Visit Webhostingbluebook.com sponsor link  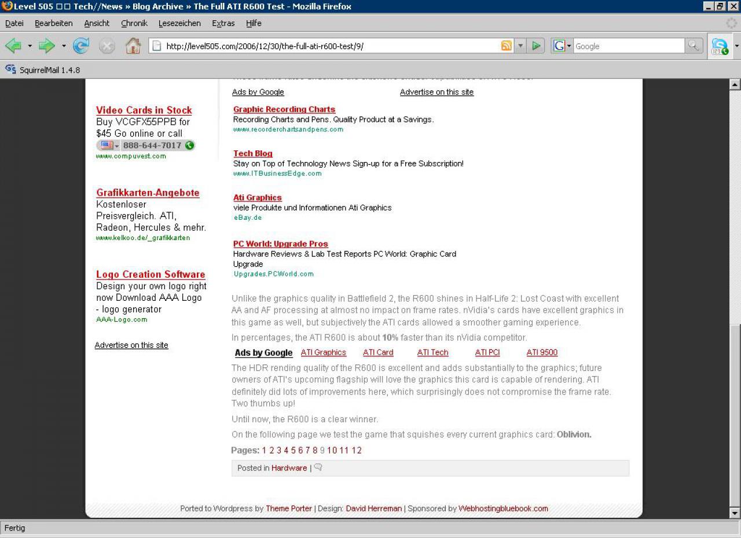503,508
